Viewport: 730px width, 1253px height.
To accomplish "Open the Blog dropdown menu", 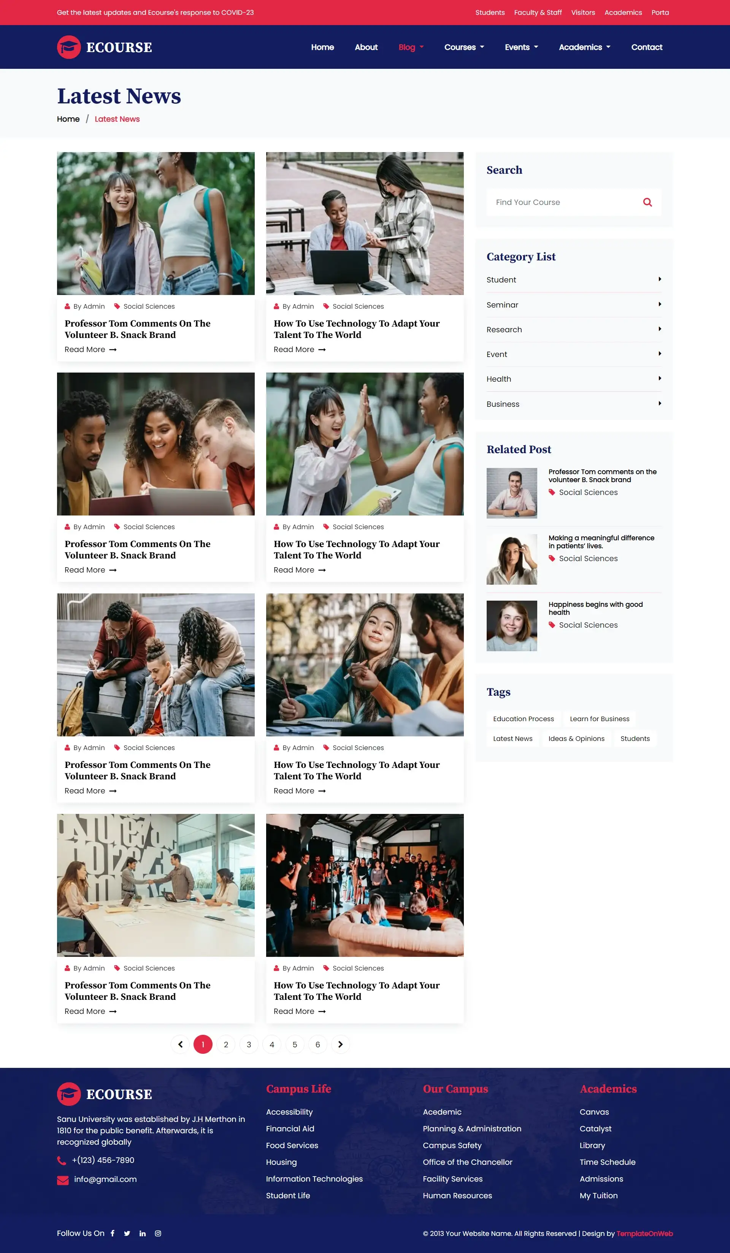I will point(411,47).
